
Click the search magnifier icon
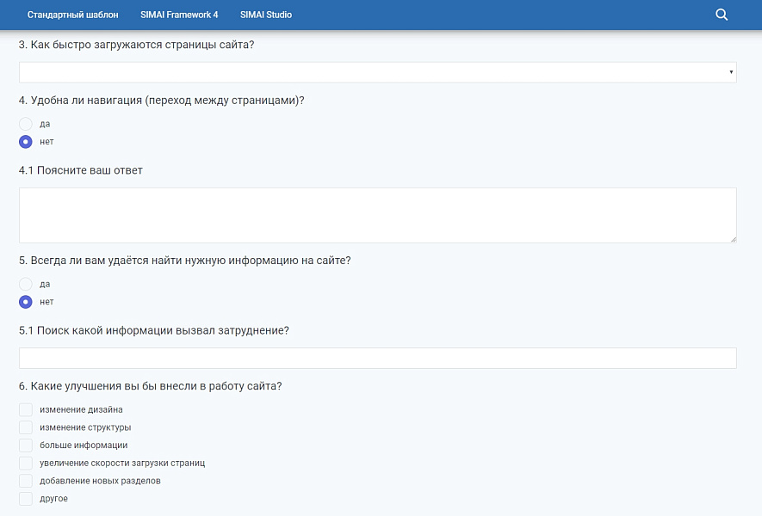[722, 15]
